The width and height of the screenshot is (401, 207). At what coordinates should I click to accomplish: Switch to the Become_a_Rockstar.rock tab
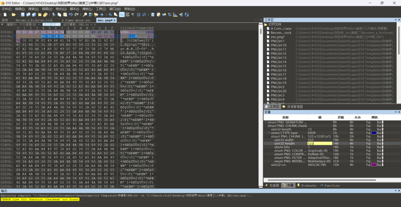point(34,20)
